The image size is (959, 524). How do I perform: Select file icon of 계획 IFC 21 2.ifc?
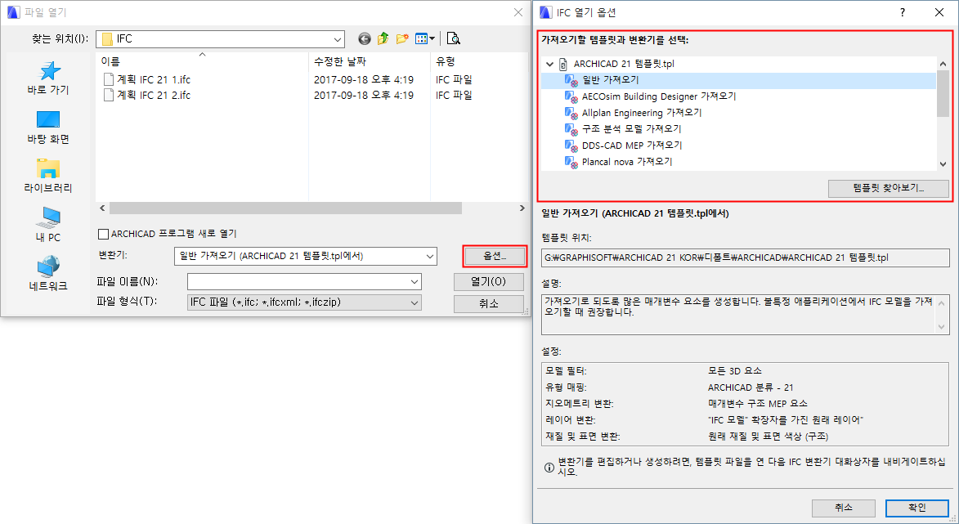click(x=108, y=96)
